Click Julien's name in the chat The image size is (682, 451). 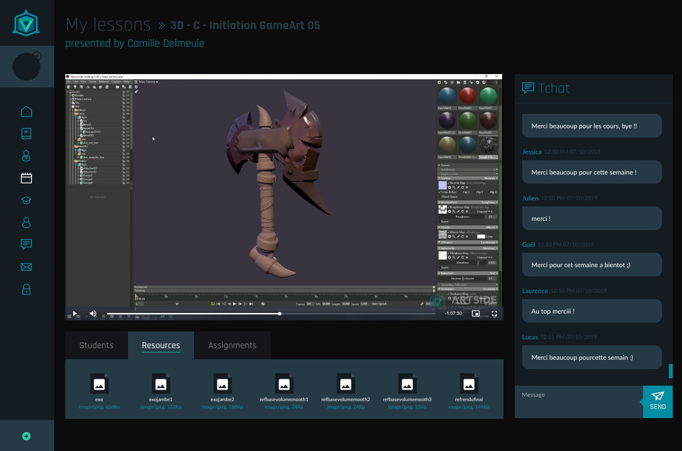click(x=530, y=198)
